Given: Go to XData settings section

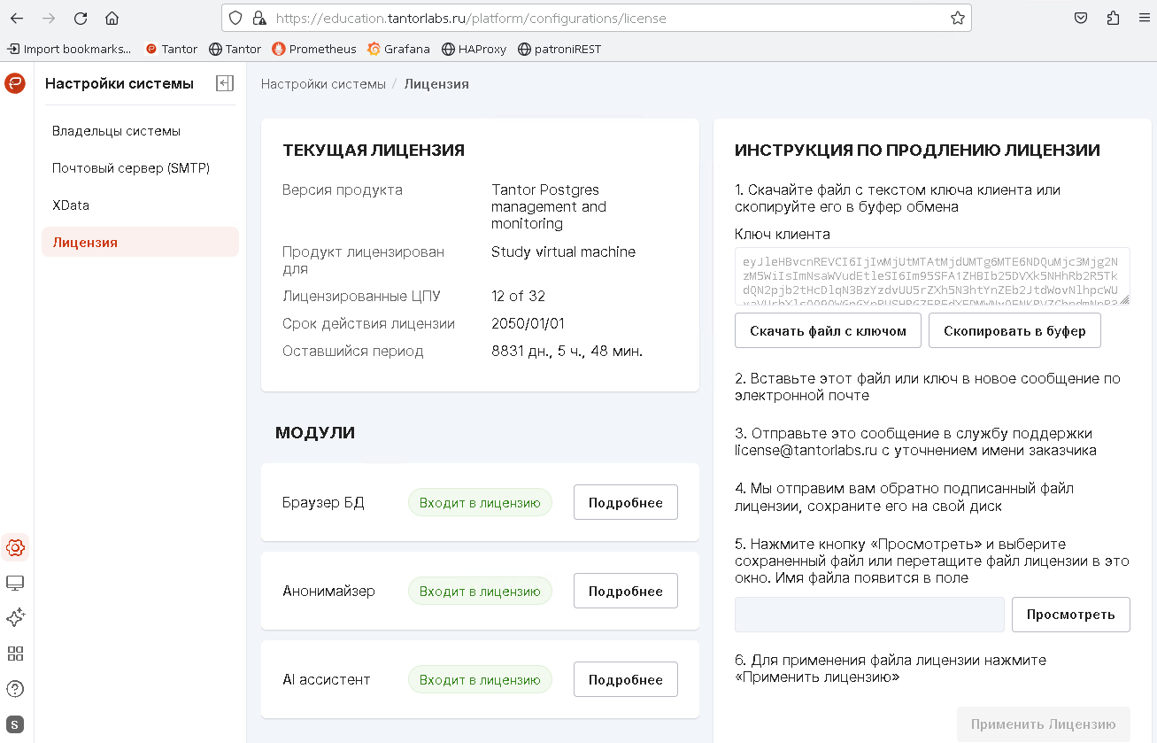Looking at the screenshot, I should (71, 205).
